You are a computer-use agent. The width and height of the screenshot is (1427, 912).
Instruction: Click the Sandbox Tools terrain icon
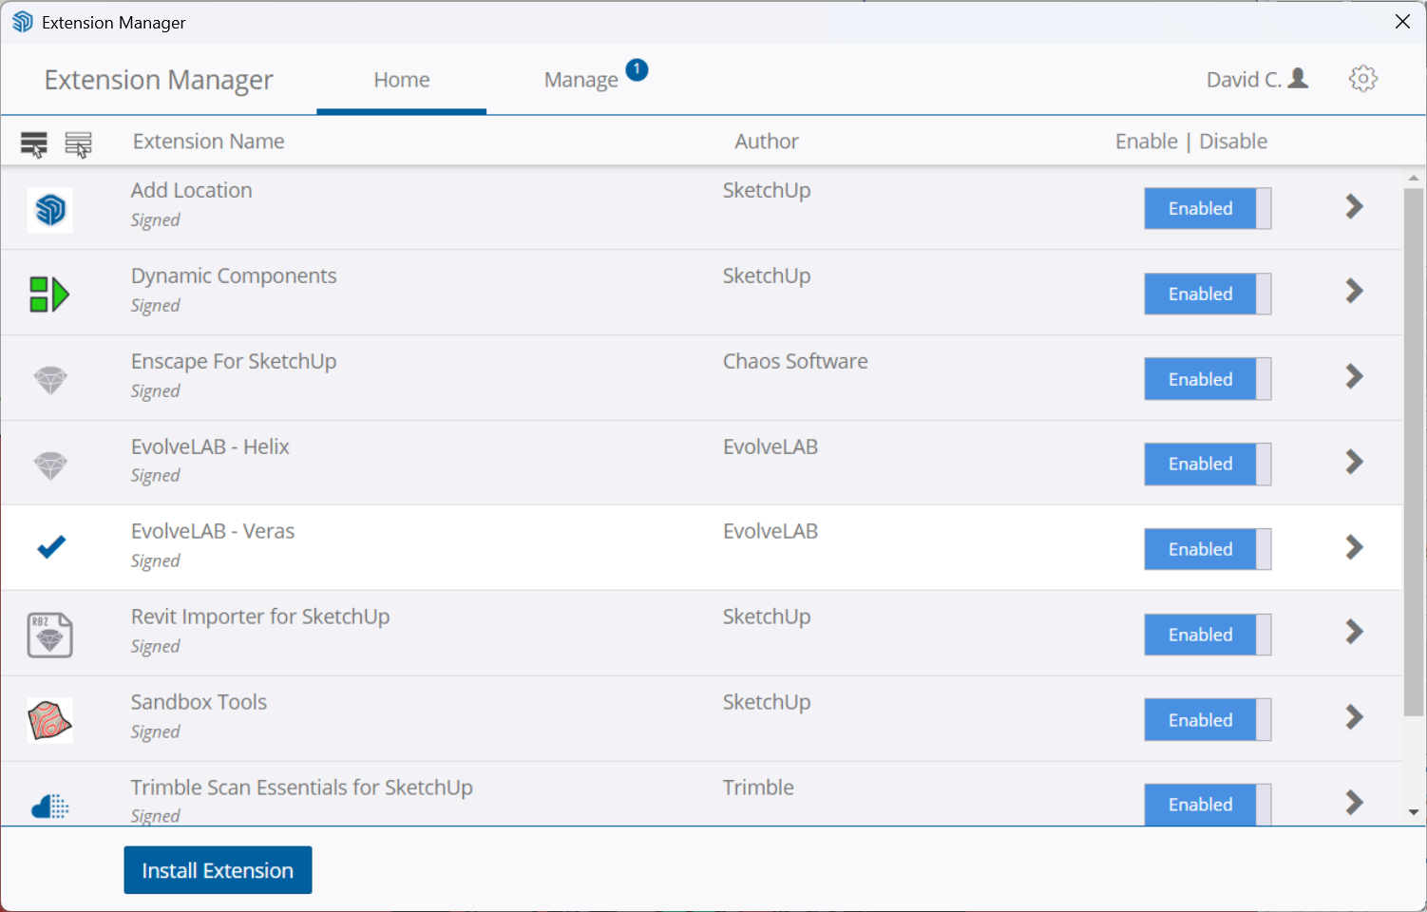click(50, 720)
